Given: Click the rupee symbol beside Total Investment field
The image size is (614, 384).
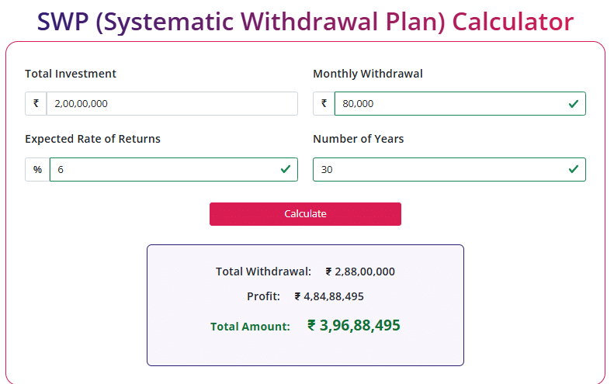Looking at the screenshot, I should (36, 104).
